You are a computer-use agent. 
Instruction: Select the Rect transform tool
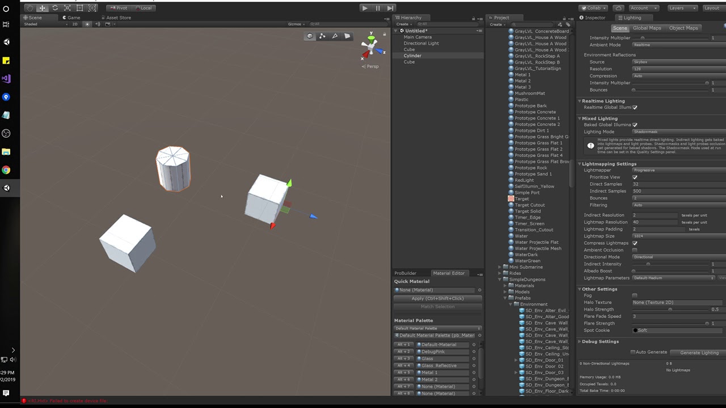(x=79, y=8)
